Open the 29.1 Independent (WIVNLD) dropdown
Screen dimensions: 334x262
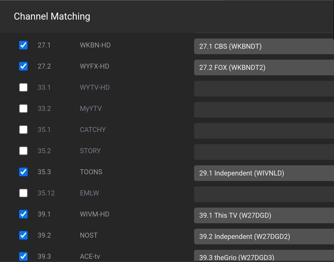tap(264, 173)
